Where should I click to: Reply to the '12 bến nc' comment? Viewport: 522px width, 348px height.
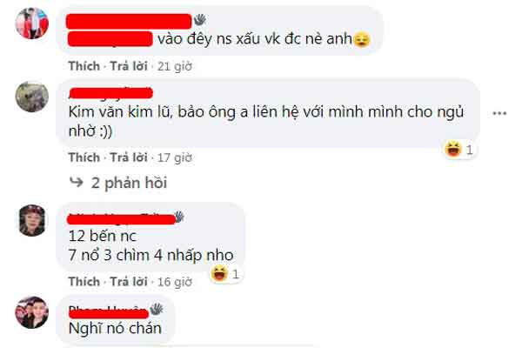(129, 281)
